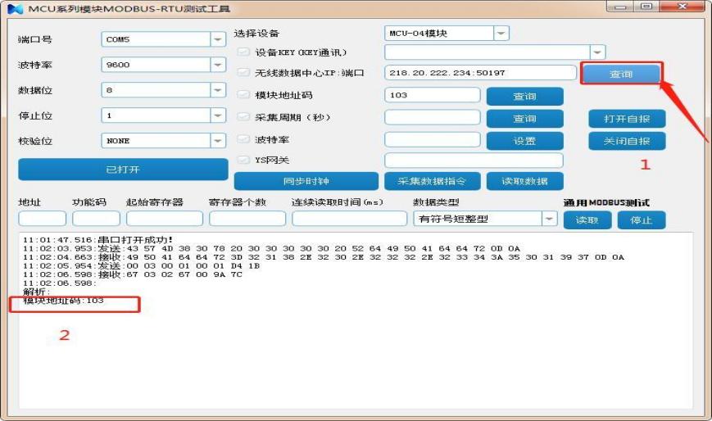The width and height of the screenshot is (712, 421).
Task: Click the app logo in title bar
Action: 15,8
